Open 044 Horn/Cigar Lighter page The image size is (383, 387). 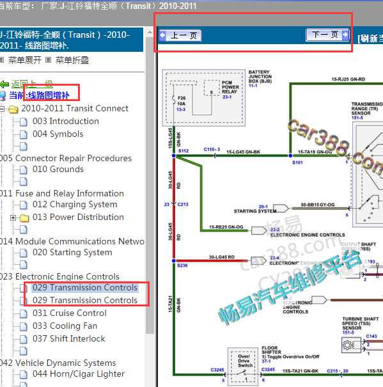[79, 374]
